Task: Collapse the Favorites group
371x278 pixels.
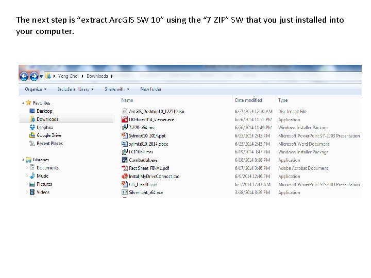Action: point(23,103)
